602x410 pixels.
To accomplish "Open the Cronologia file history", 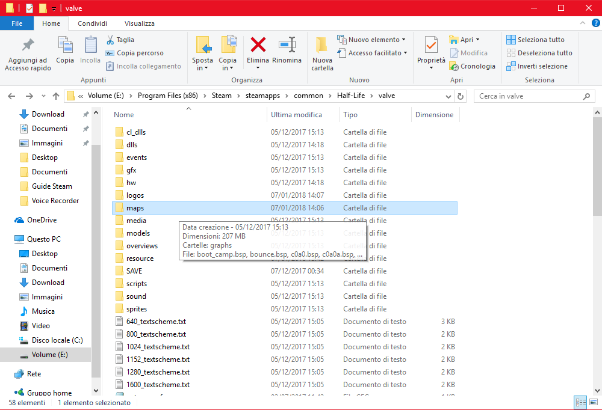I will click(472, 66).
